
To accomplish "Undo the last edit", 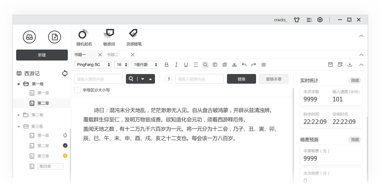I will click(244, 65).
